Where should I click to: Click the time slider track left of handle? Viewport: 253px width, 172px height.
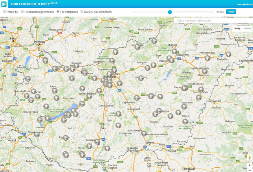150,12
